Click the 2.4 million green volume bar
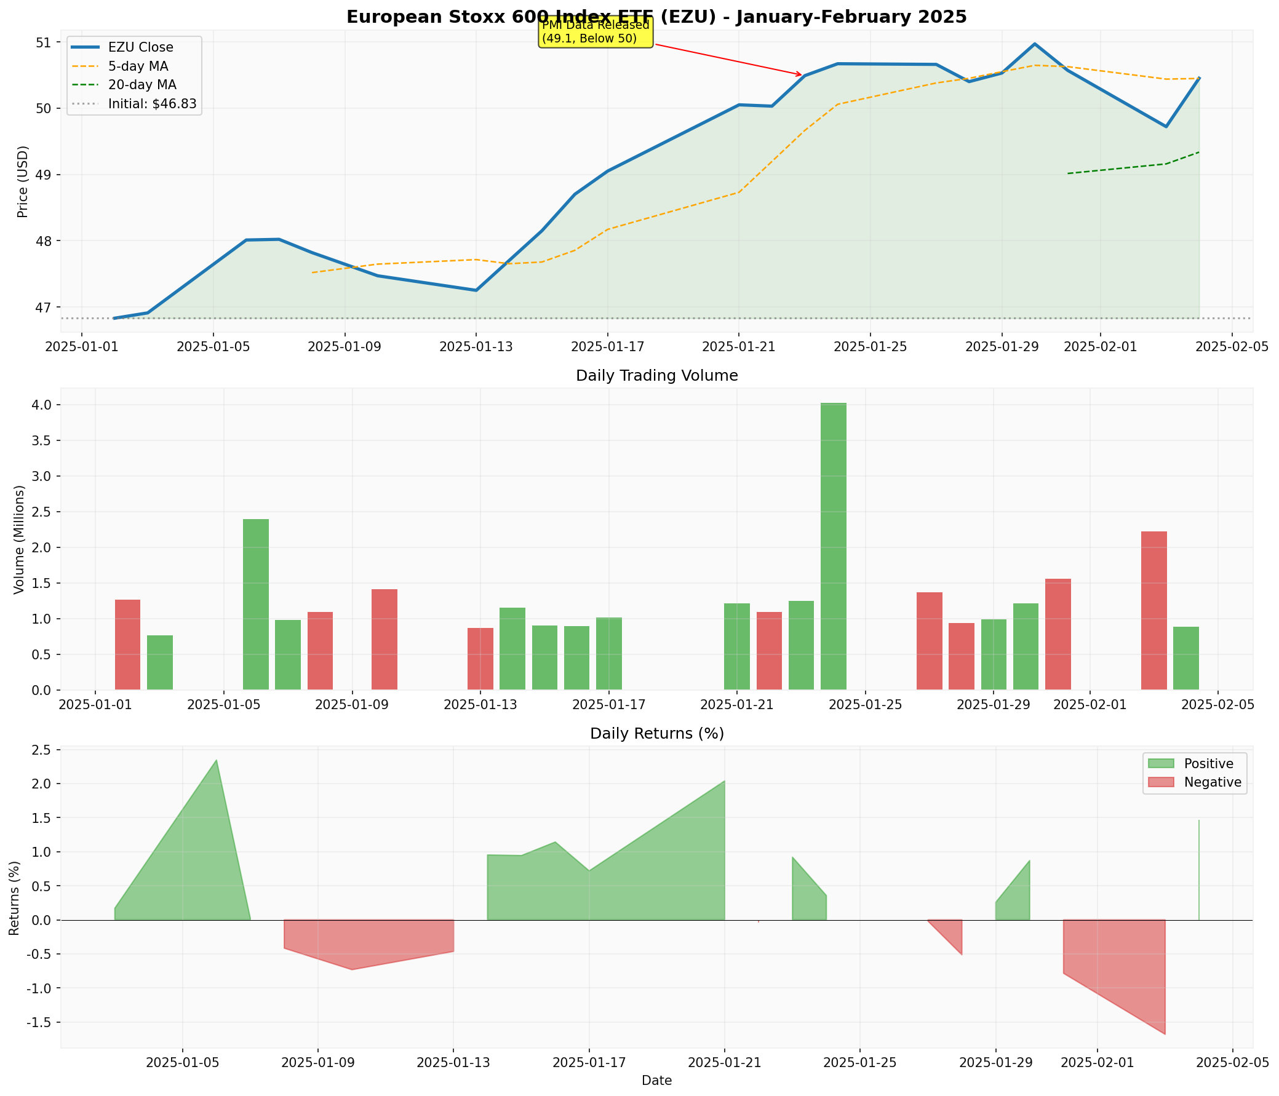Viewport: 1279px width, 1096px height. [255, 603]
